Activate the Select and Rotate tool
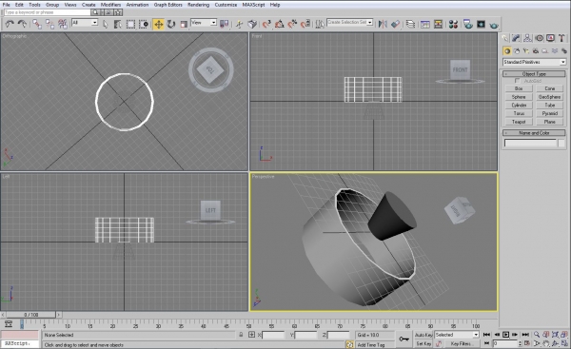The height and width of the screenshot is (349, 571). coord(171,24)
